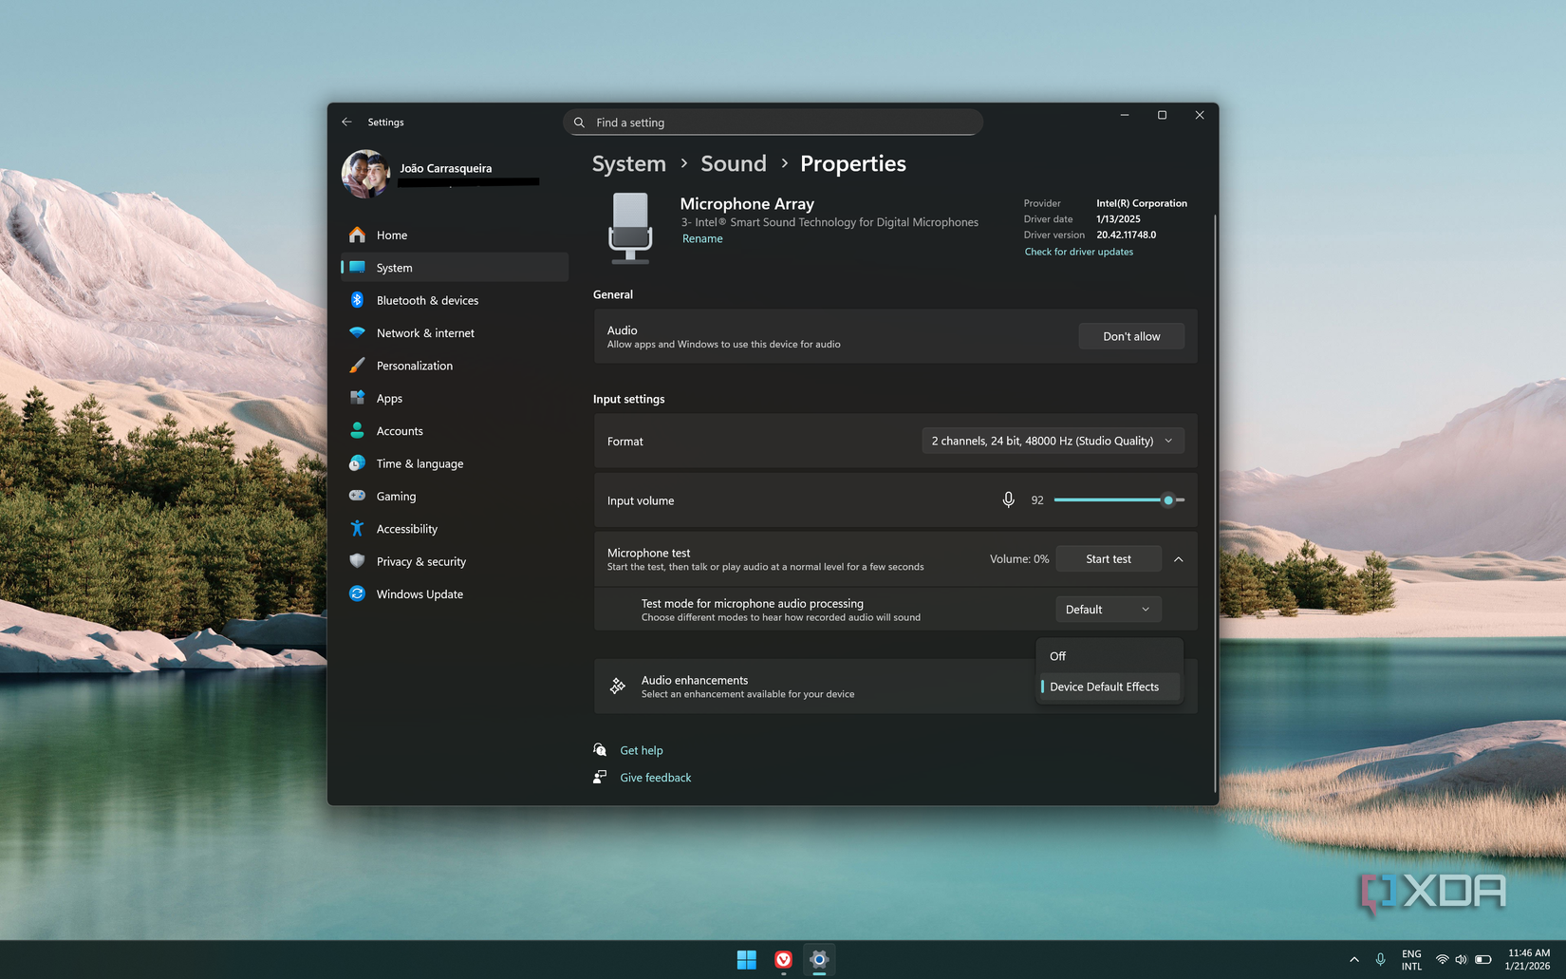The width and height of the screenshot is (1566, 979).
Task: Click the taskbar volume speaker icon
Action: (1462, 960)
